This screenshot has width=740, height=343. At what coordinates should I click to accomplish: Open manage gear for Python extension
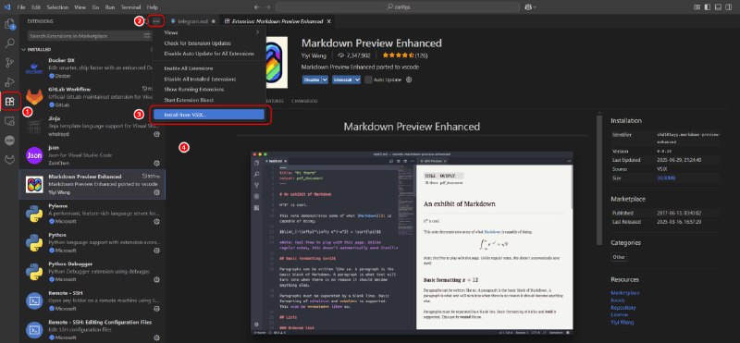156,250
